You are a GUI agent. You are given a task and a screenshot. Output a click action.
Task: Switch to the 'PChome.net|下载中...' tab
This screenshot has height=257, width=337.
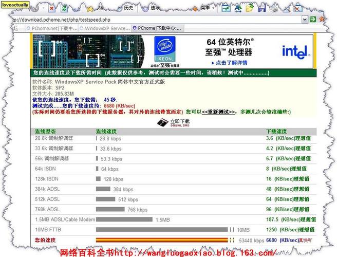51,28
